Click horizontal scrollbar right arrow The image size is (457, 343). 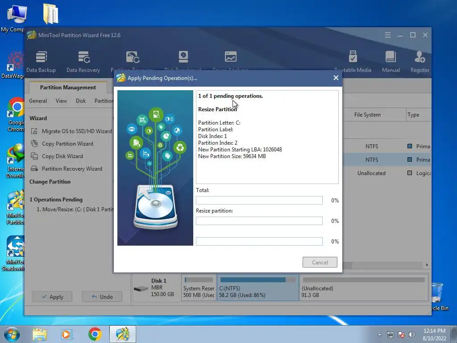click(x=427, y=265)
